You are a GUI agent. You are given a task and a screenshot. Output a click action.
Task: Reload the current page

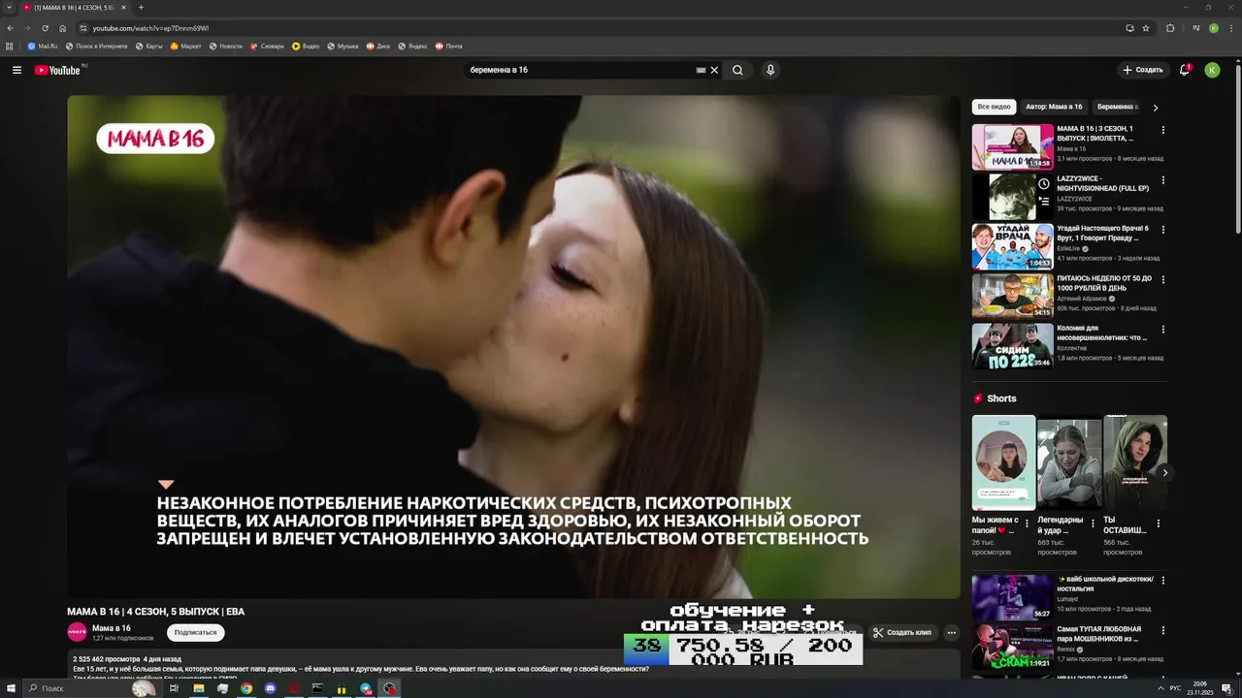[x=45, y=28]
